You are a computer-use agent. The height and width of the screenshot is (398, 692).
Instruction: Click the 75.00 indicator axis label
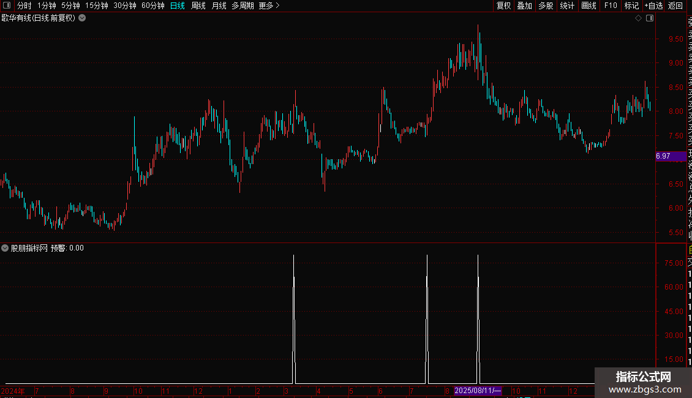pos(674,263)
